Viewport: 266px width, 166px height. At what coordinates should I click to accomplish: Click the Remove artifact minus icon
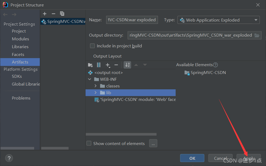pyautogui.click(x=54, y=14)
